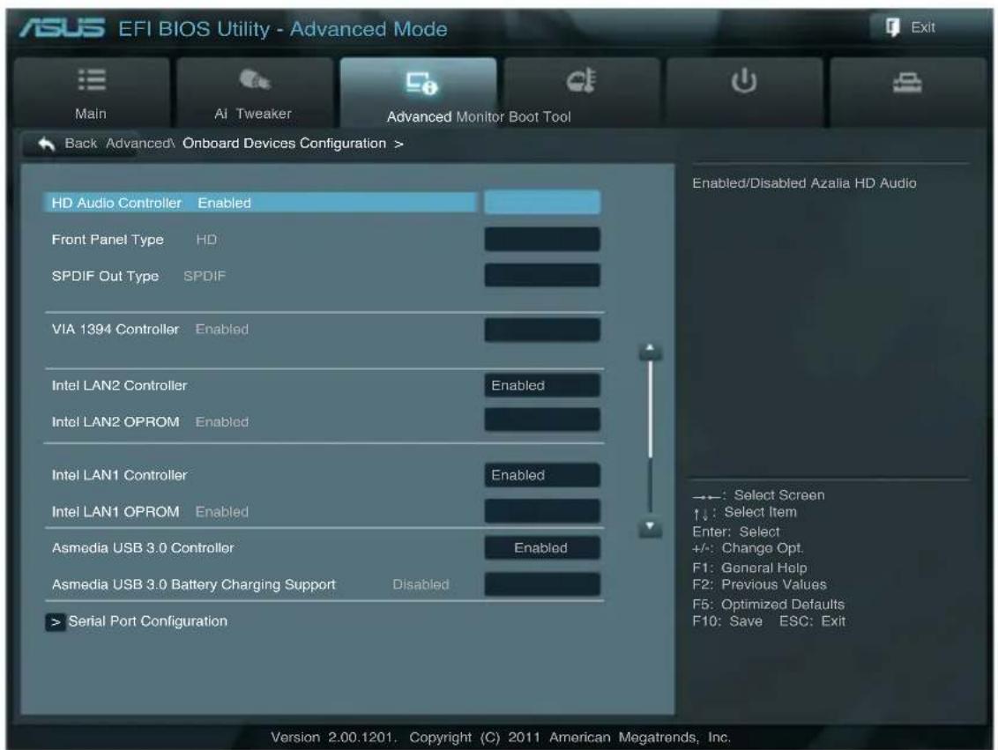Viewport: 998px width, 750px height.
Task: Open Intel LAN1 OPROM value box
Action: click(541, 511)
